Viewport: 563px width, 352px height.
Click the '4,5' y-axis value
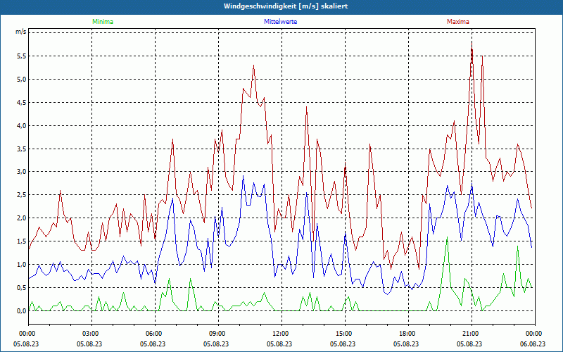(23, 102)
